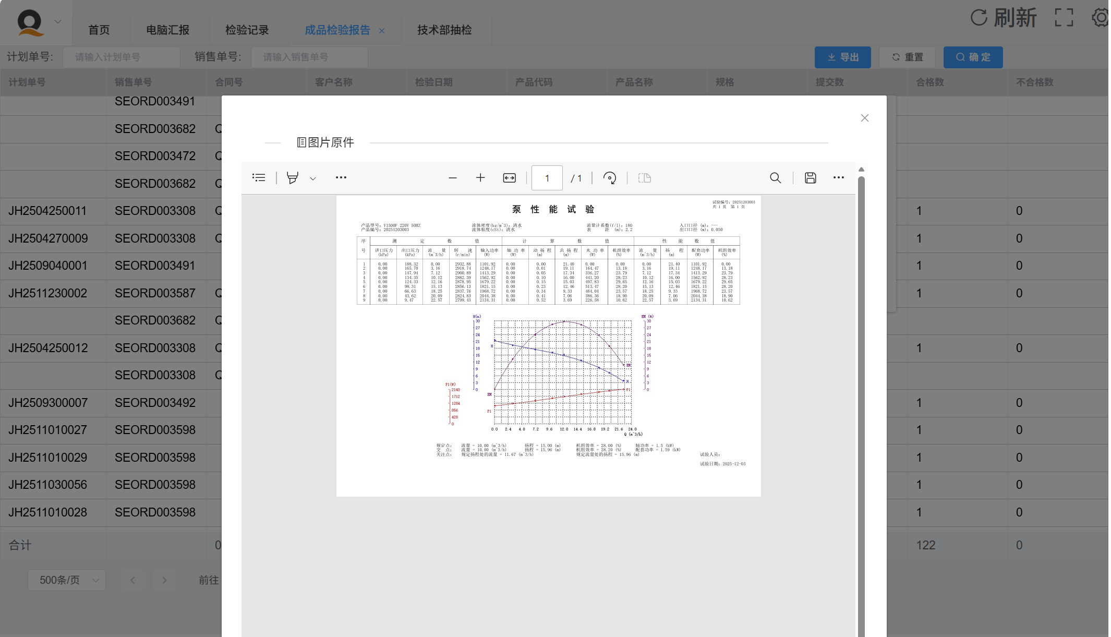This screenshot has width=1111, height=637.
Task: Close the 图片原件 dialog
Action: click(x=864, y=118)
